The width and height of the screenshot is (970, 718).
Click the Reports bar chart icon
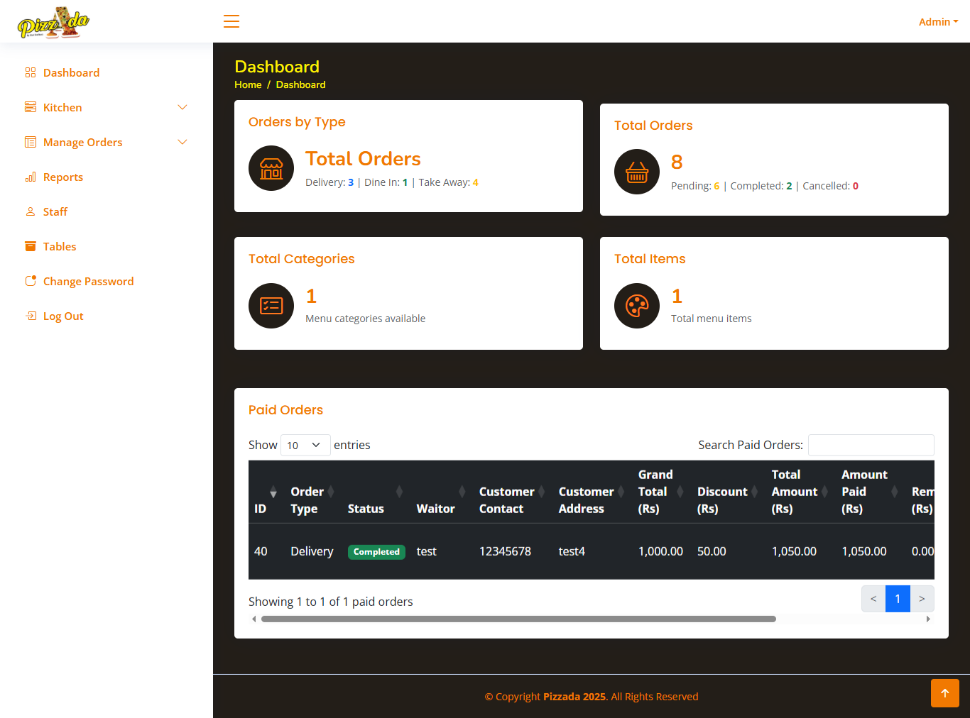(x=31, y=177)
